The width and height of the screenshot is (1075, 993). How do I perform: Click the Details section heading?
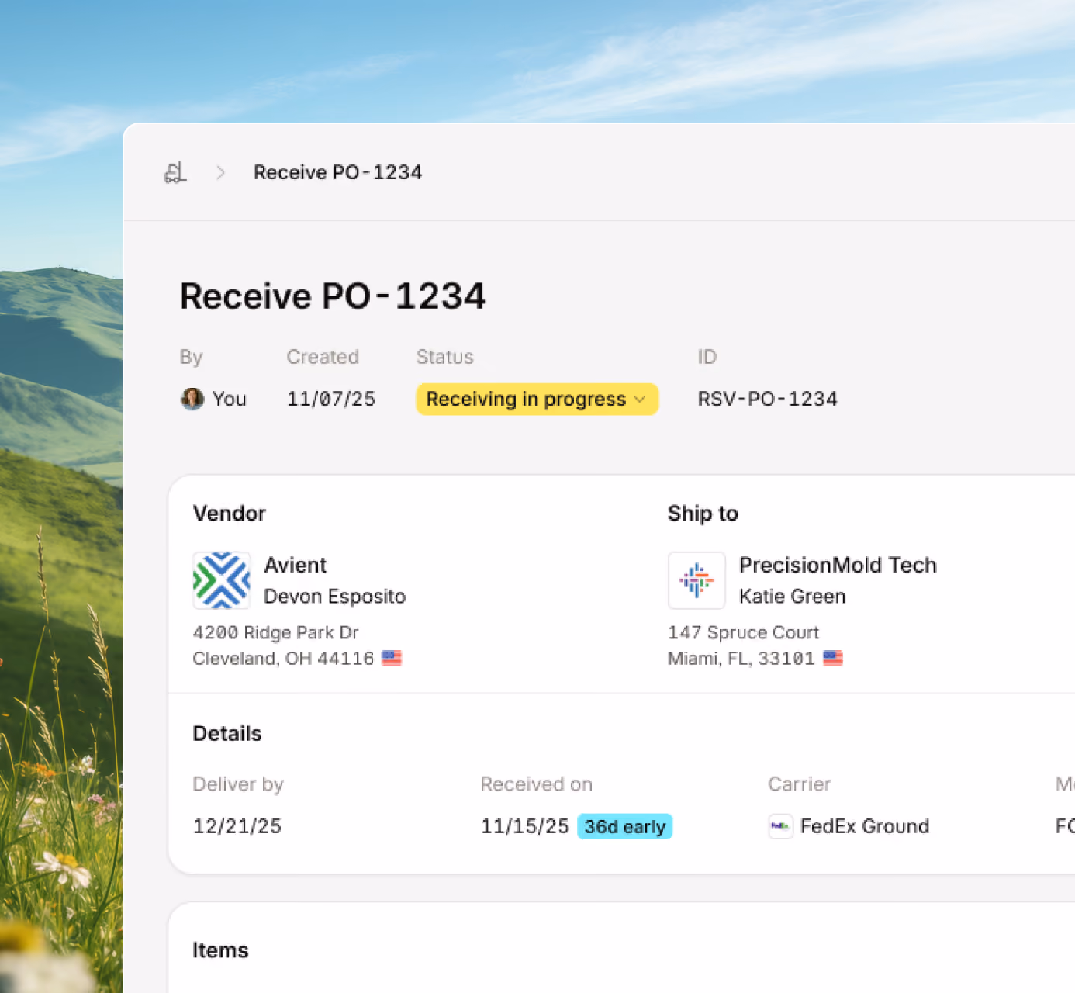pyautogui.click(x=227, y=733)
